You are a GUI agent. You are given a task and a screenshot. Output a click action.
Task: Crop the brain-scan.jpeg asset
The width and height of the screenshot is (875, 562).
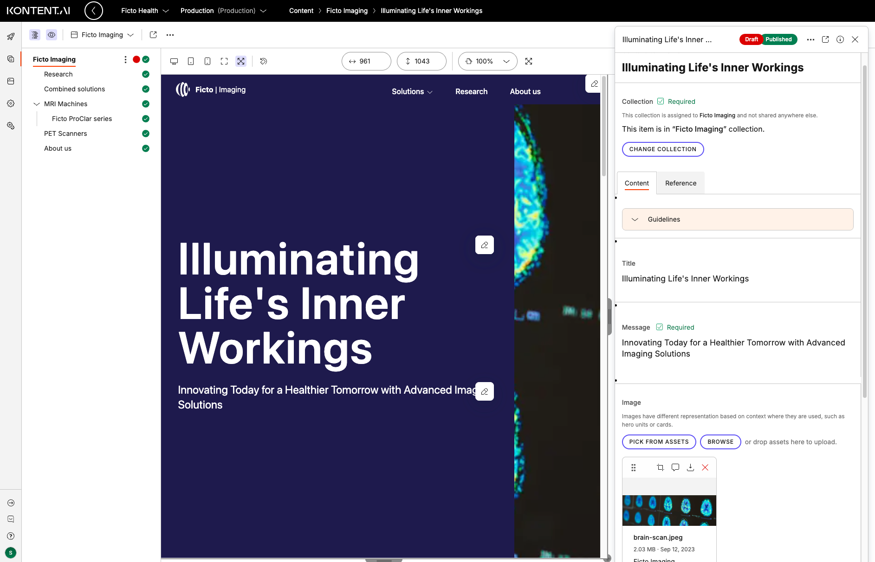coord(660,467)
